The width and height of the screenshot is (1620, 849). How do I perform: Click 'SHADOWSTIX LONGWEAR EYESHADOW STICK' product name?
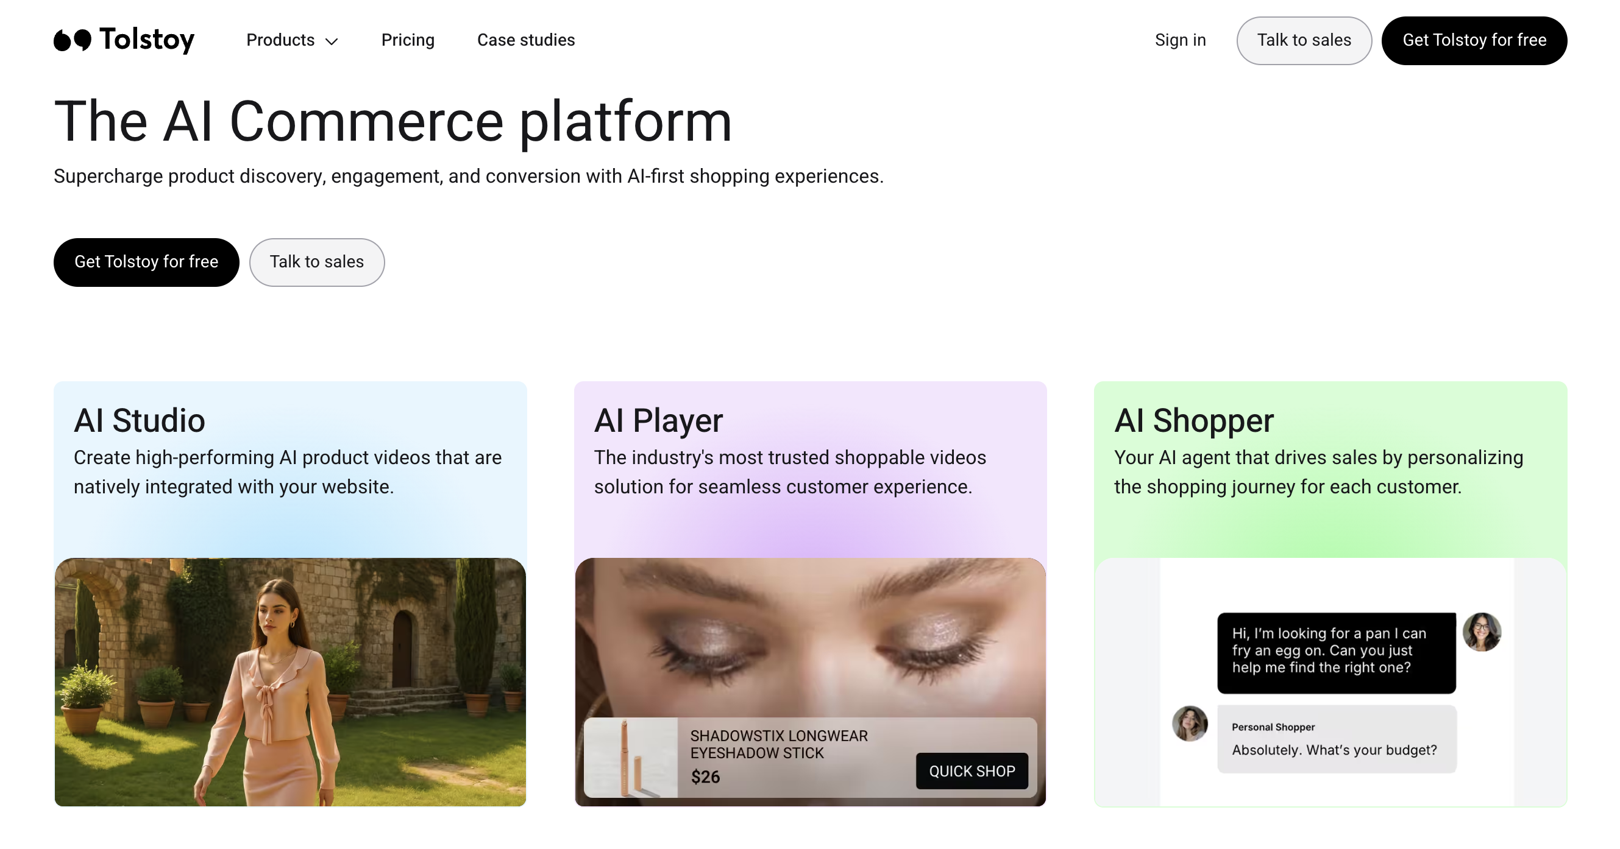coord(778,744)
